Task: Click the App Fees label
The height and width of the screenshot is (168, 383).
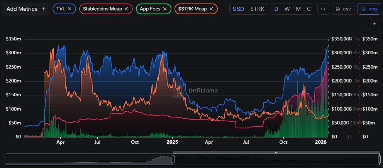Action: coord(150,9)
